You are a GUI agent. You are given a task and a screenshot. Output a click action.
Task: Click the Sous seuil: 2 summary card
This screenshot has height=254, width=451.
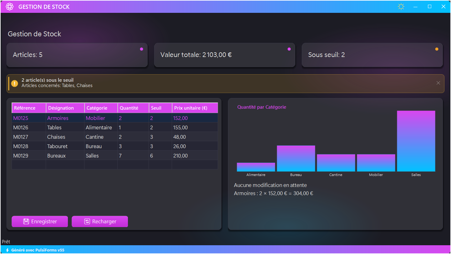pyautogui.click(x=372, y=55)
